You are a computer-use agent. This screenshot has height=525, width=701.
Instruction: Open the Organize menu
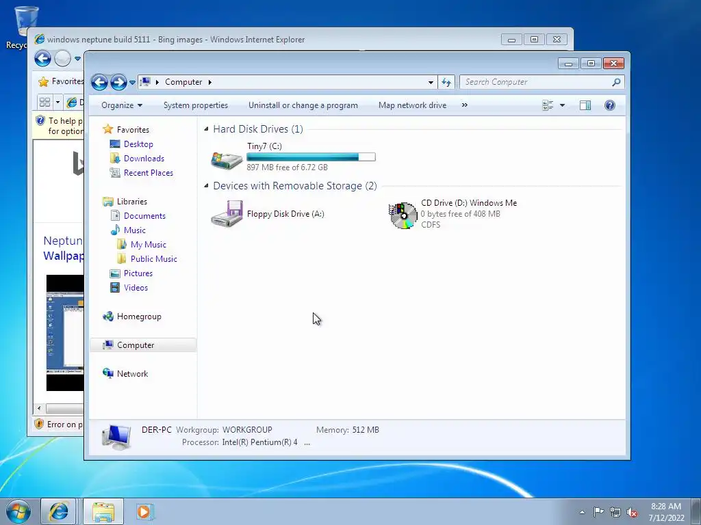pyautogui.click(x=122, y=105)
